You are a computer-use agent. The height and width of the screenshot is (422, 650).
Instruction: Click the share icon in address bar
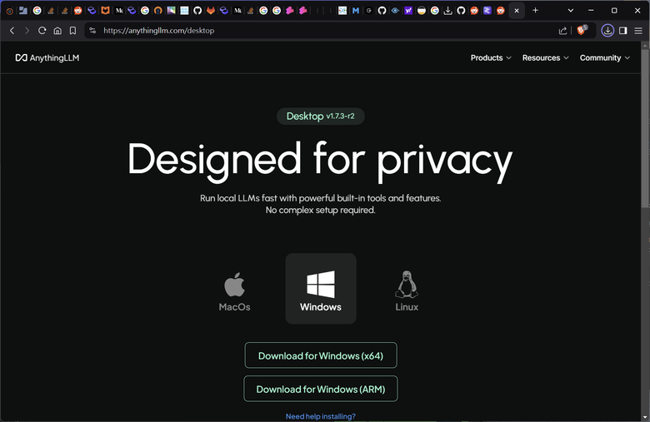click(562, 31)
